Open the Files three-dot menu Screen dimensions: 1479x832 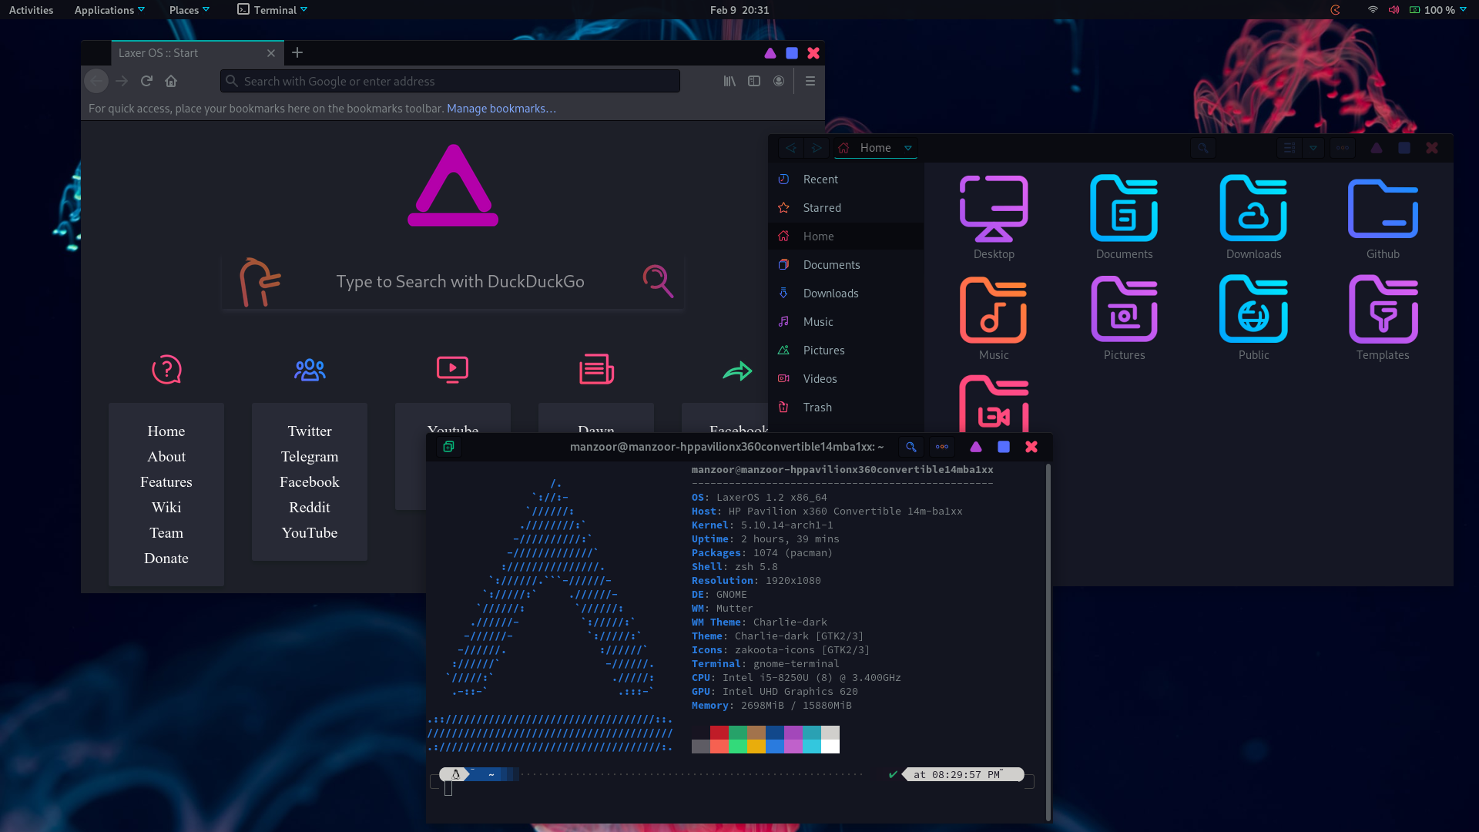[1343, 148]
